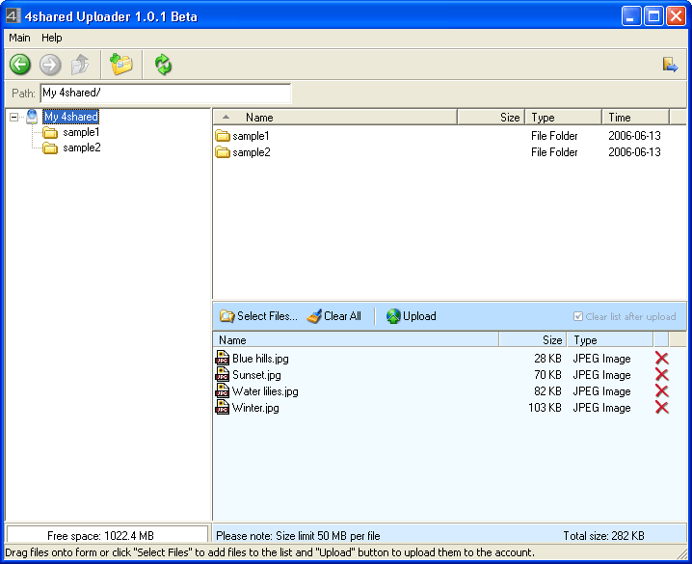
Task: Open the Help menu
Action: point(52,38)
